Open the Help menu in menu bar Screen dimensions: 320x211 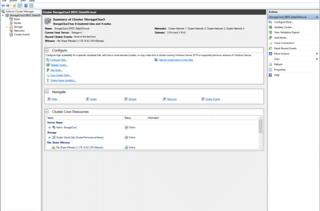pyautogui.click(x=32, y=1)
